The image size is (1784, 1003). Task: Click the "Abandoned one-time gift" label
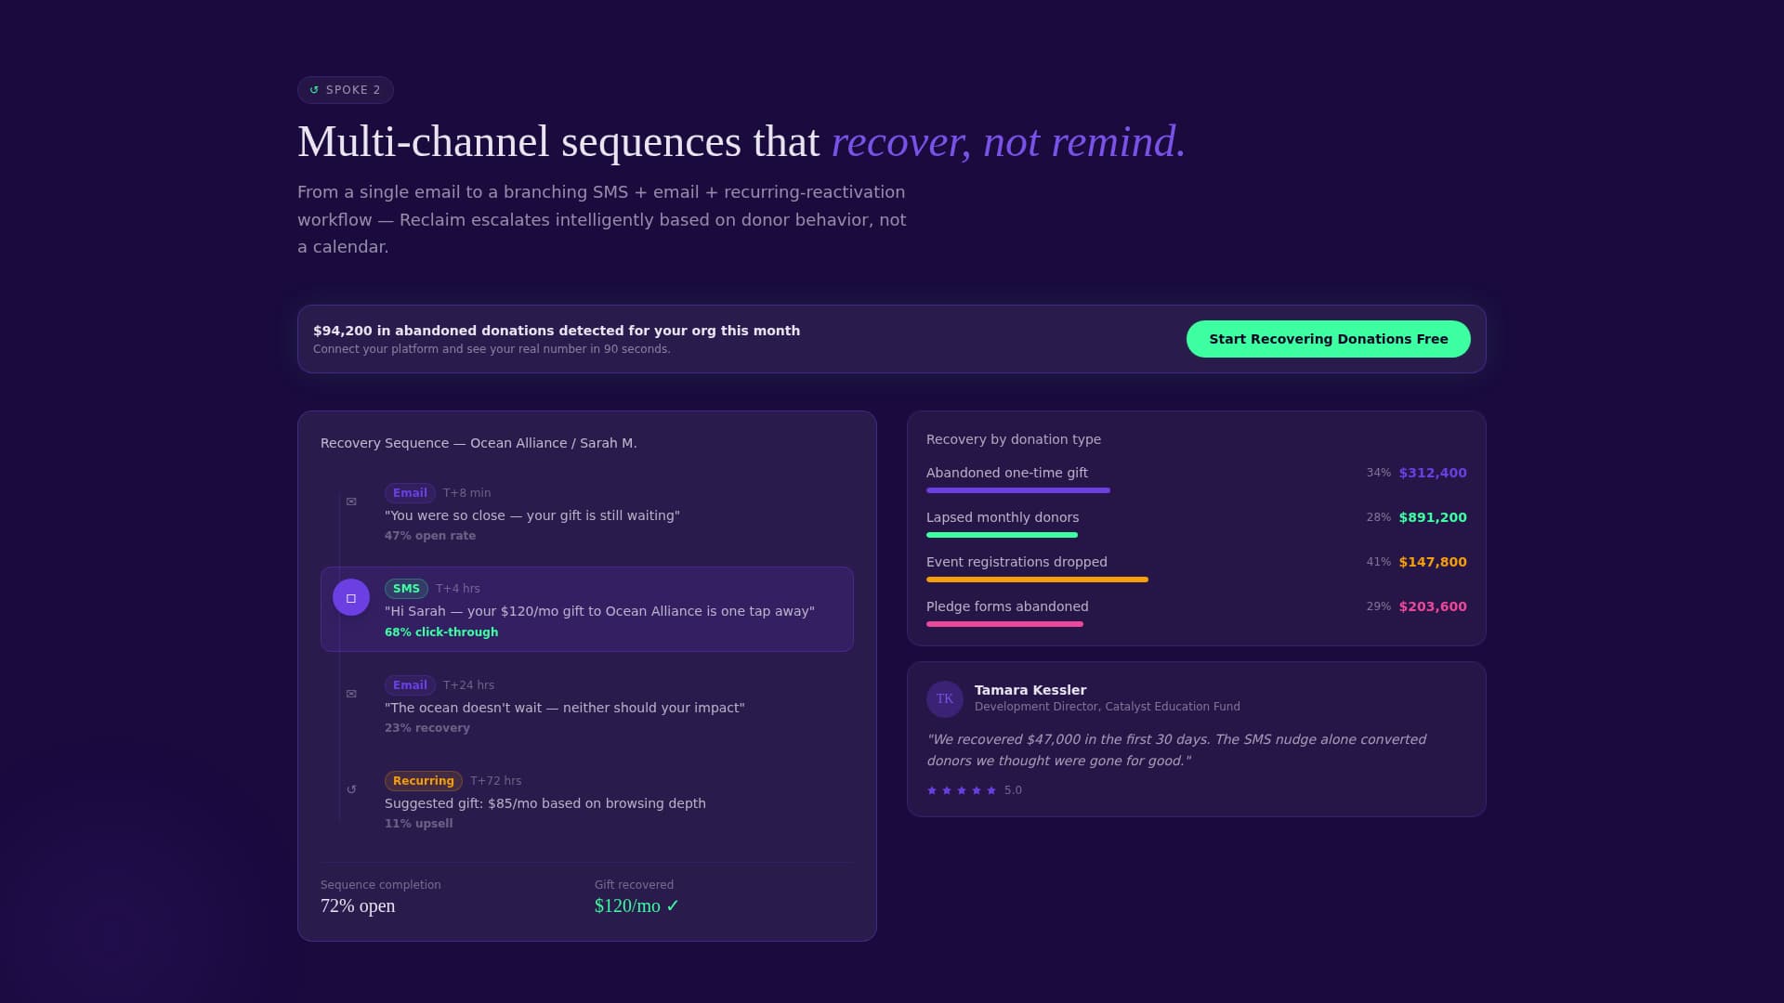[1007, 473]
